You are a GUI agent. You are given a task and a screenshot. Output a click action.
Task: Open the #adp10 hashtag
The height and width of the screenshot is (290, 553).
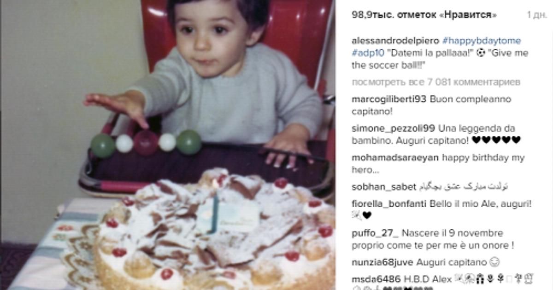tap(365, 53)
